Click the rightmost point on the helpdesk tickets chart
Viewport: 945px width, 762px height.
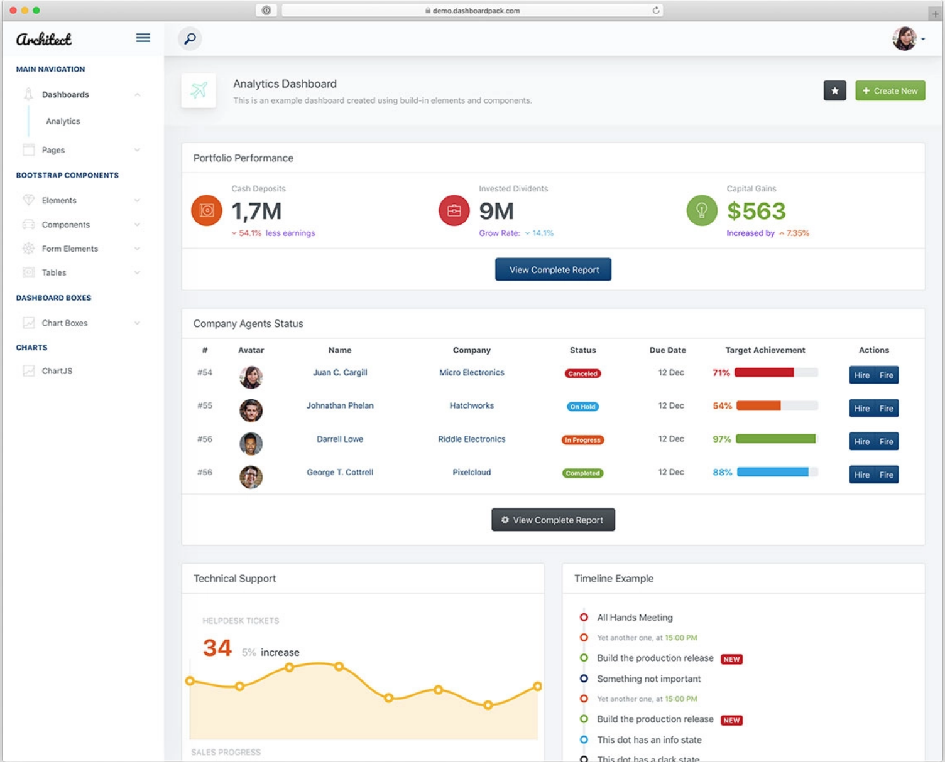point(537,686)
